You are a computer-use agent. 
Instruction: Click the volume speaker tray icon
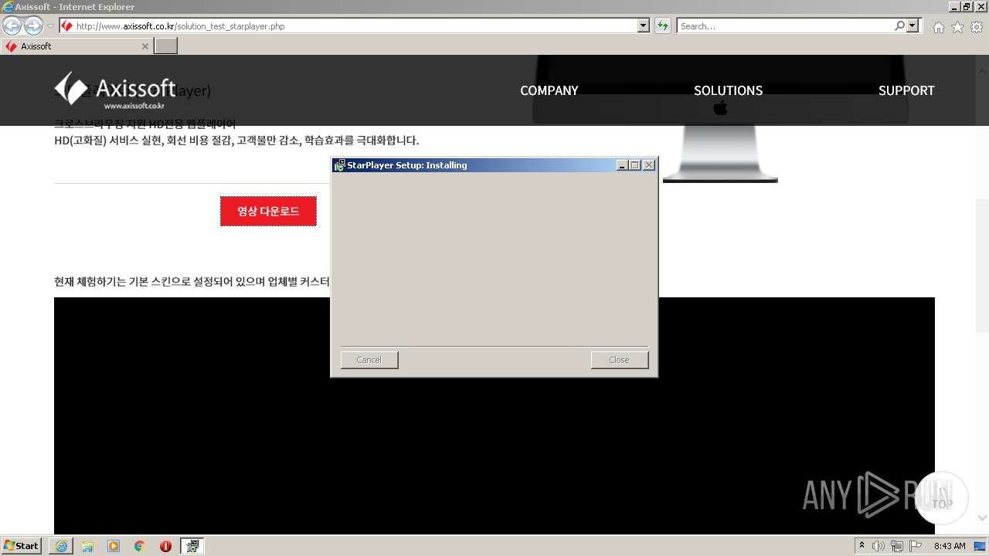click(x=879, y=546)
